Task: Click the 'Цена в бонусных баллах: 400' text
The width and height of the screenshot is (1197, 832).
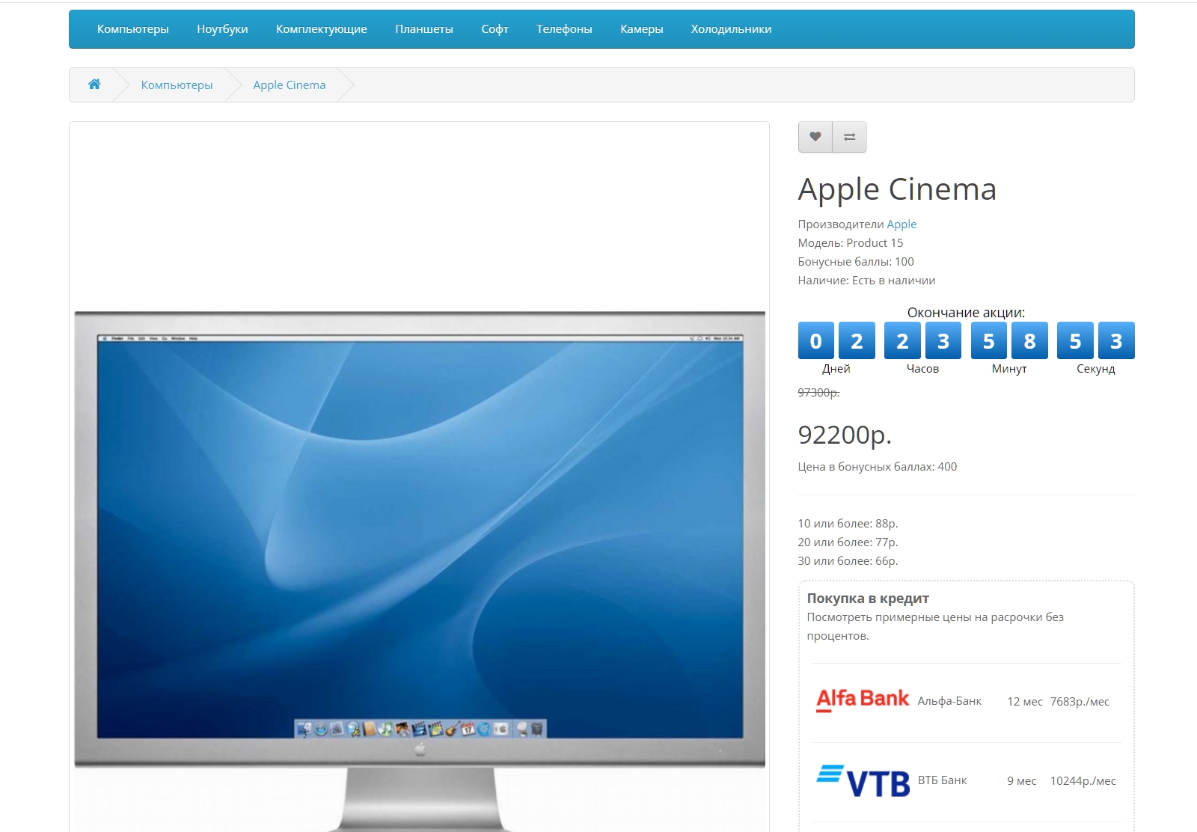Action: click(878, 467)
